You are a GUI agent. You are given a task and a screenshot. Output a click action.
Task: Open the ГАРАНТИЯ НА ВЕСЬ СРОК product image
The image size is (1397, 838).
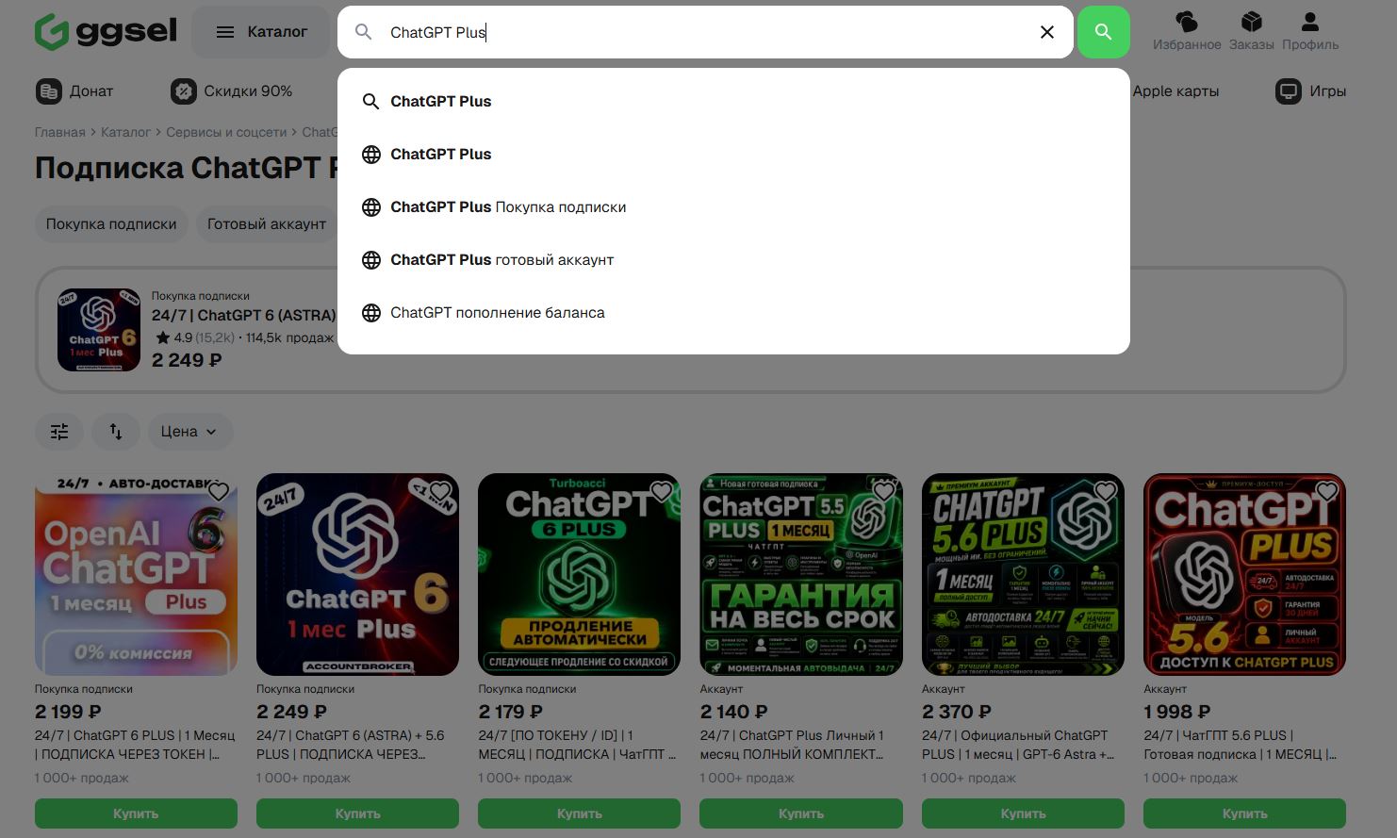tap(801, 574)
